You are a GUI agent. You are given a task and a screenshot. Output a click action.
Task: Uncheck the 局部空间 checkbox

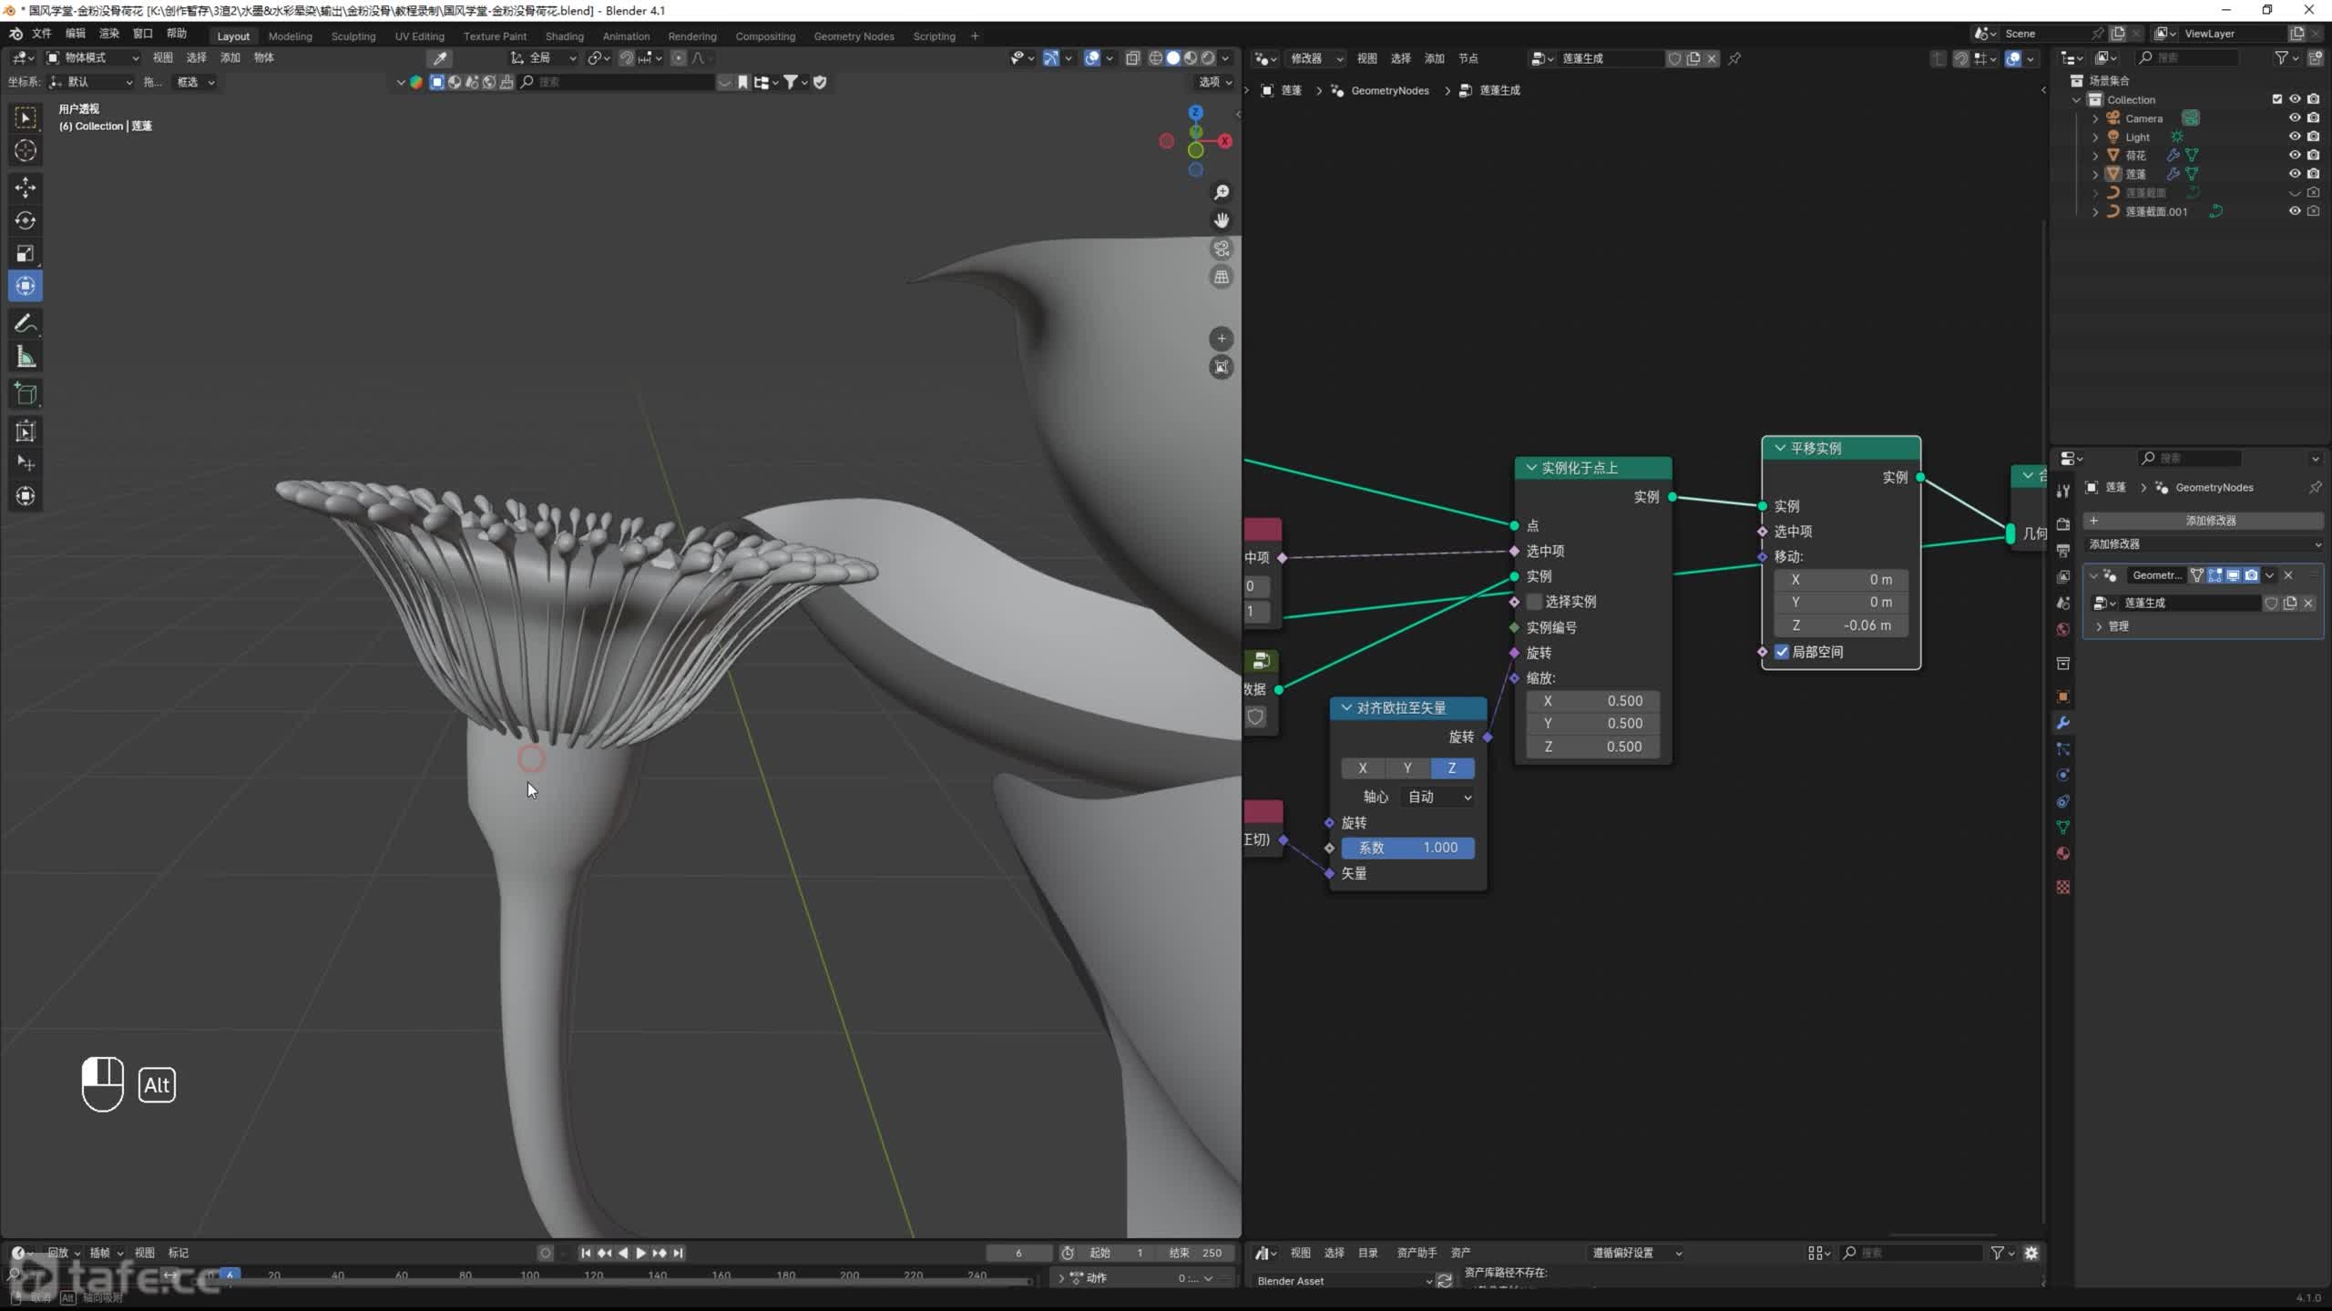tap(1783, 652)
